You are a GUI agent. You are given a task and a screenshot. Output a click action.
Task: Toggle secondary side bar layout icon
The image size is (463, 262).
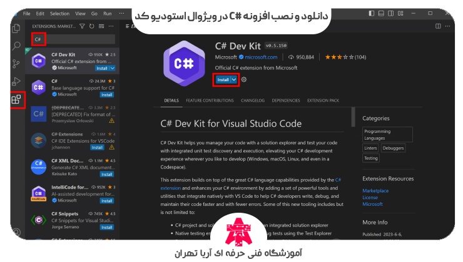click(390, 13)
